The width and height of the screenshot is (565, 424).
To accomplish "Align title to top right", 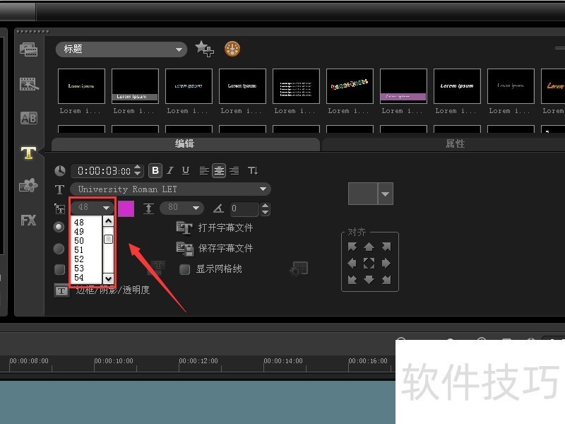I will (386, 246).
